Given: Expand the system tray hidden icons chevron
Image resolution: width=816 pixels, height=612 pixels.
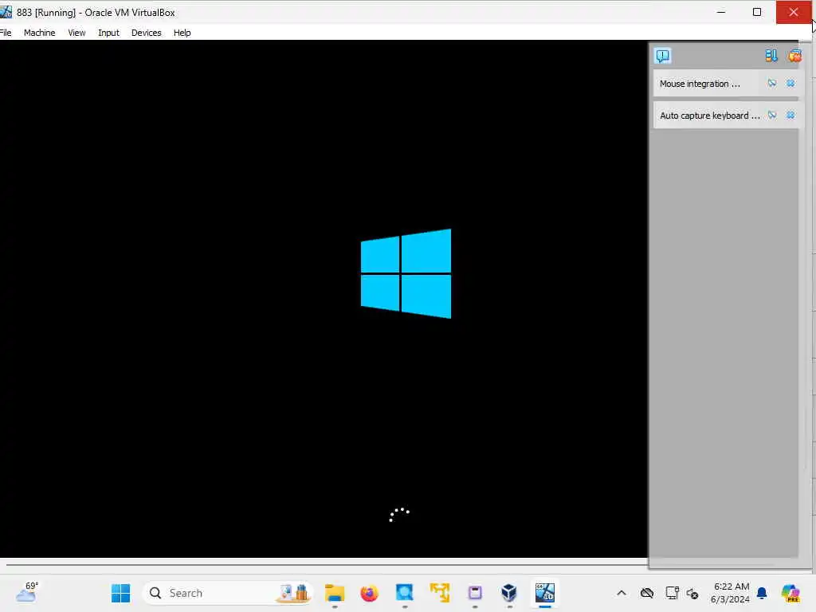Looking at the screenshot, I should click(x=622, y=593).
